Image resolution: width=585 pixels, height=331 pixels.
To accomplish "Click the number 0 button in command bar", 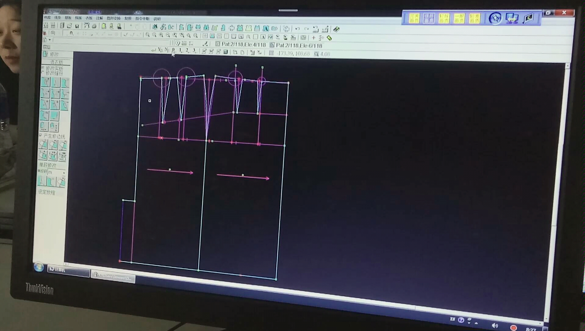I will tap(173, 50).
